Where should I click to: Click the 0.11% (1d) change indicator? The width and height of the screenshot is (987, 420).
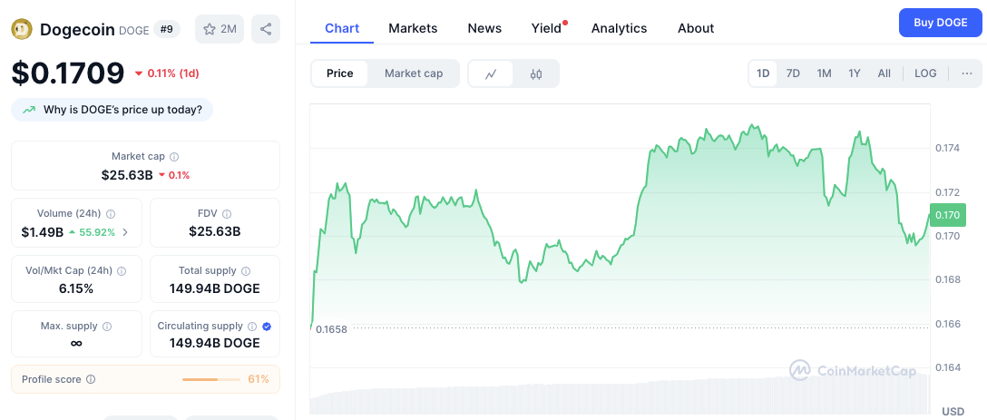(167, 73)
